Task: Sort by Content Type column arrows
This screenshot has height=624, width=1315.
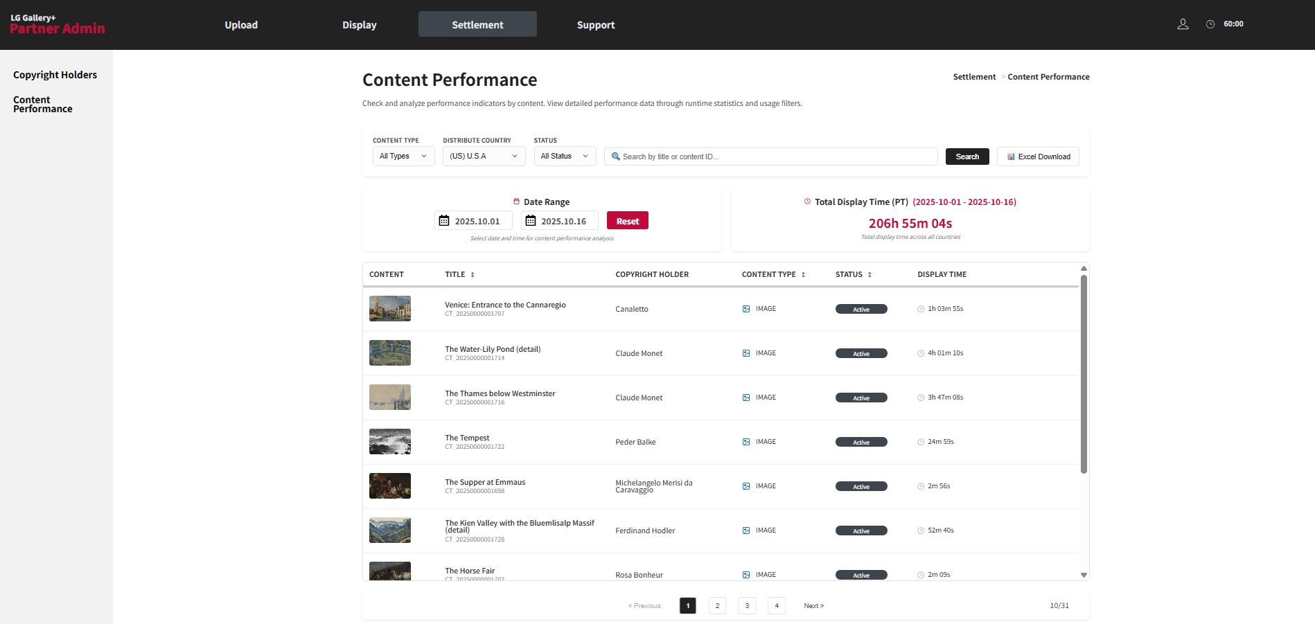Action: click(x=803, y=275)
